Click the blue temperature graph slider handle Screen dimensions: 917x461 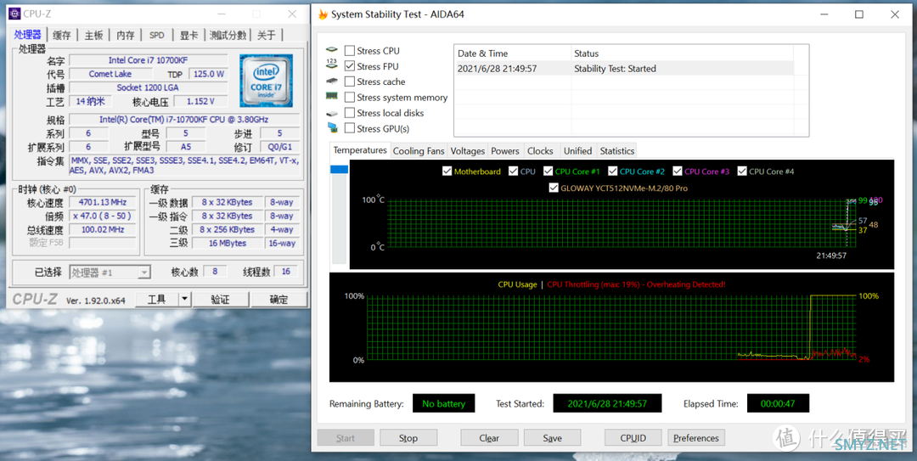339,170
